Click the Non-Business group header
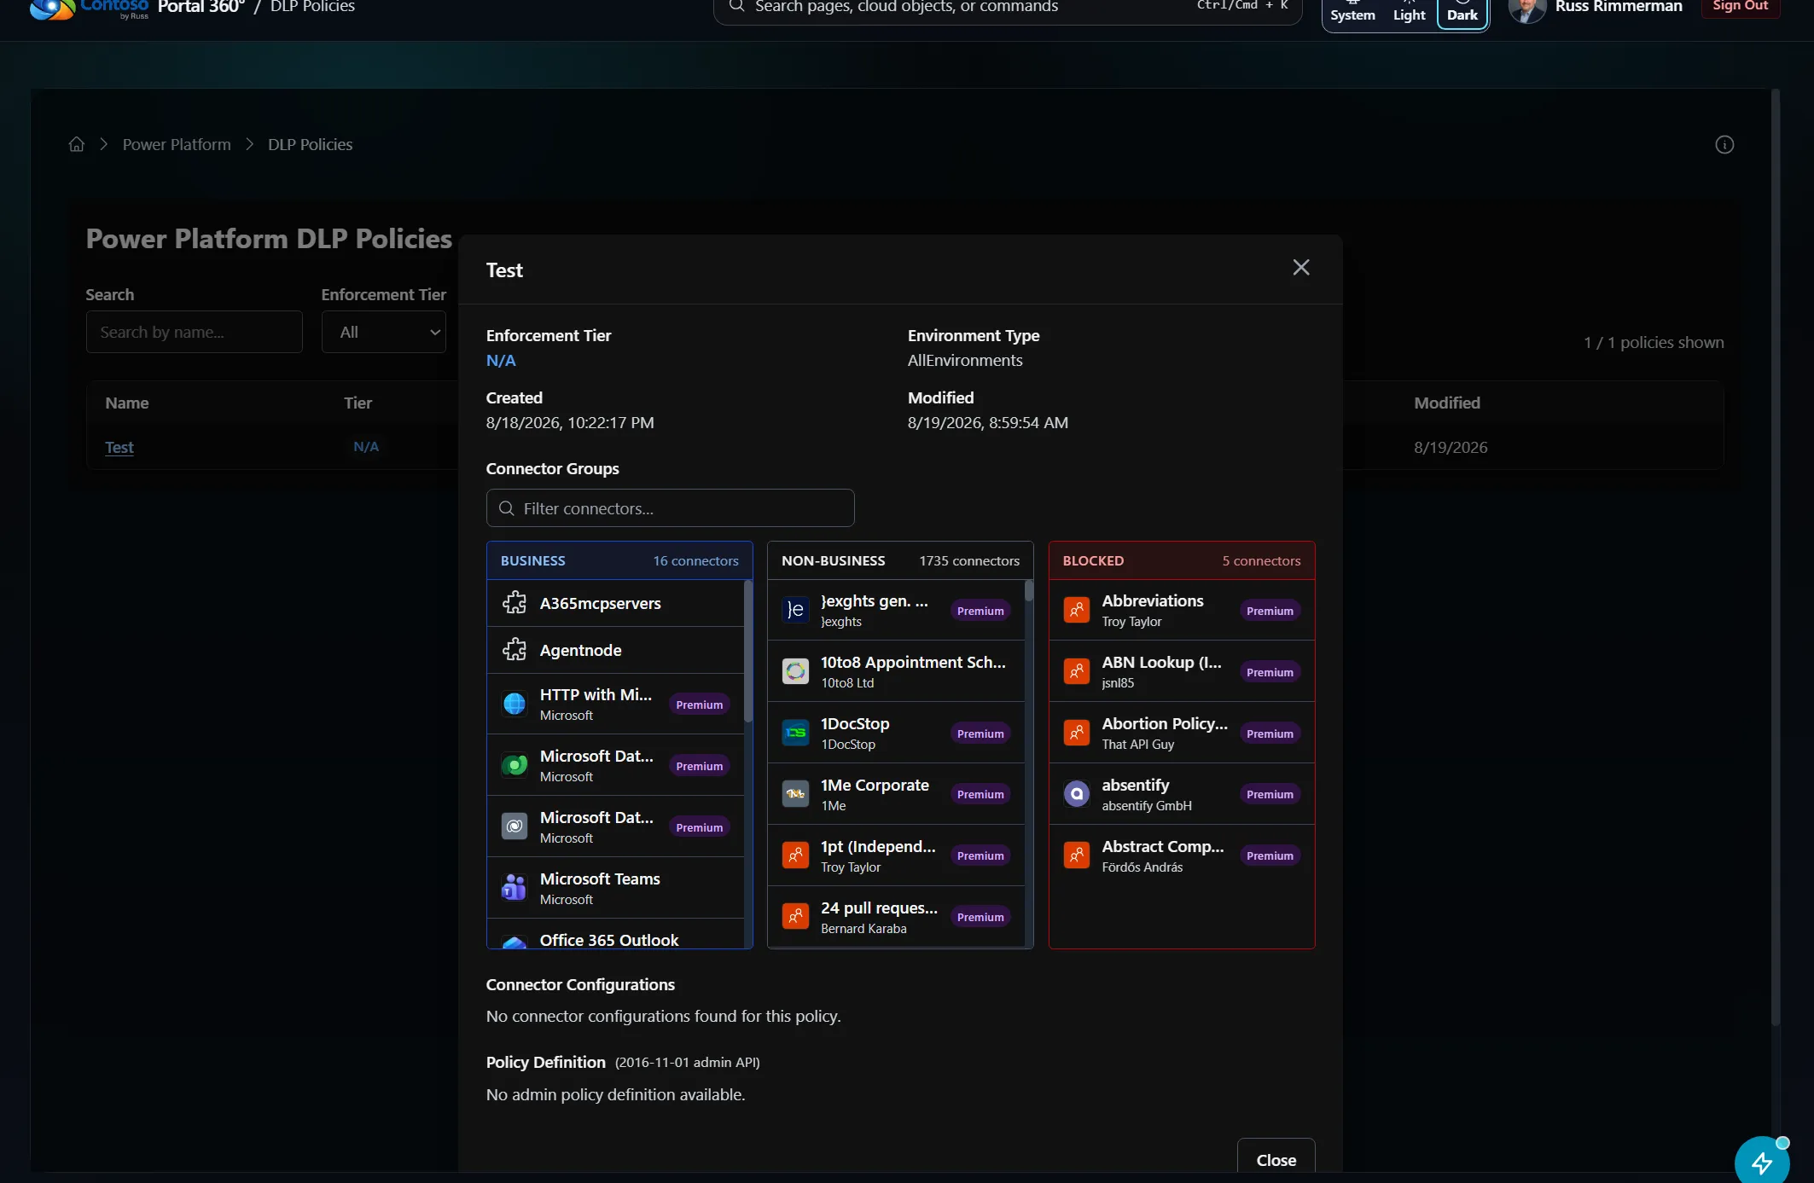The image size is (1814, 1183). tap(900, 560)
